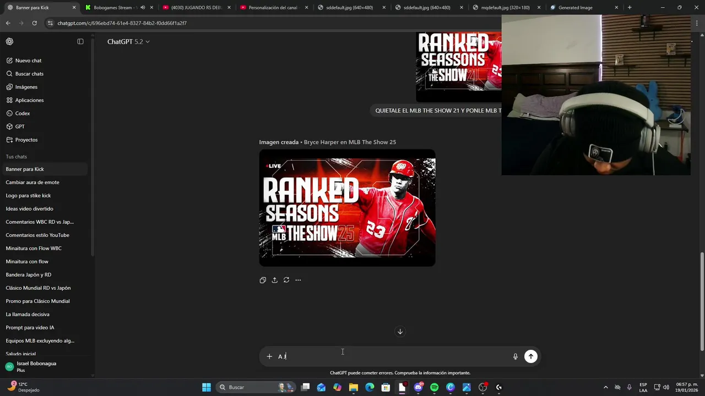Mute the Bobogames Stream tab audio icon

143,8
